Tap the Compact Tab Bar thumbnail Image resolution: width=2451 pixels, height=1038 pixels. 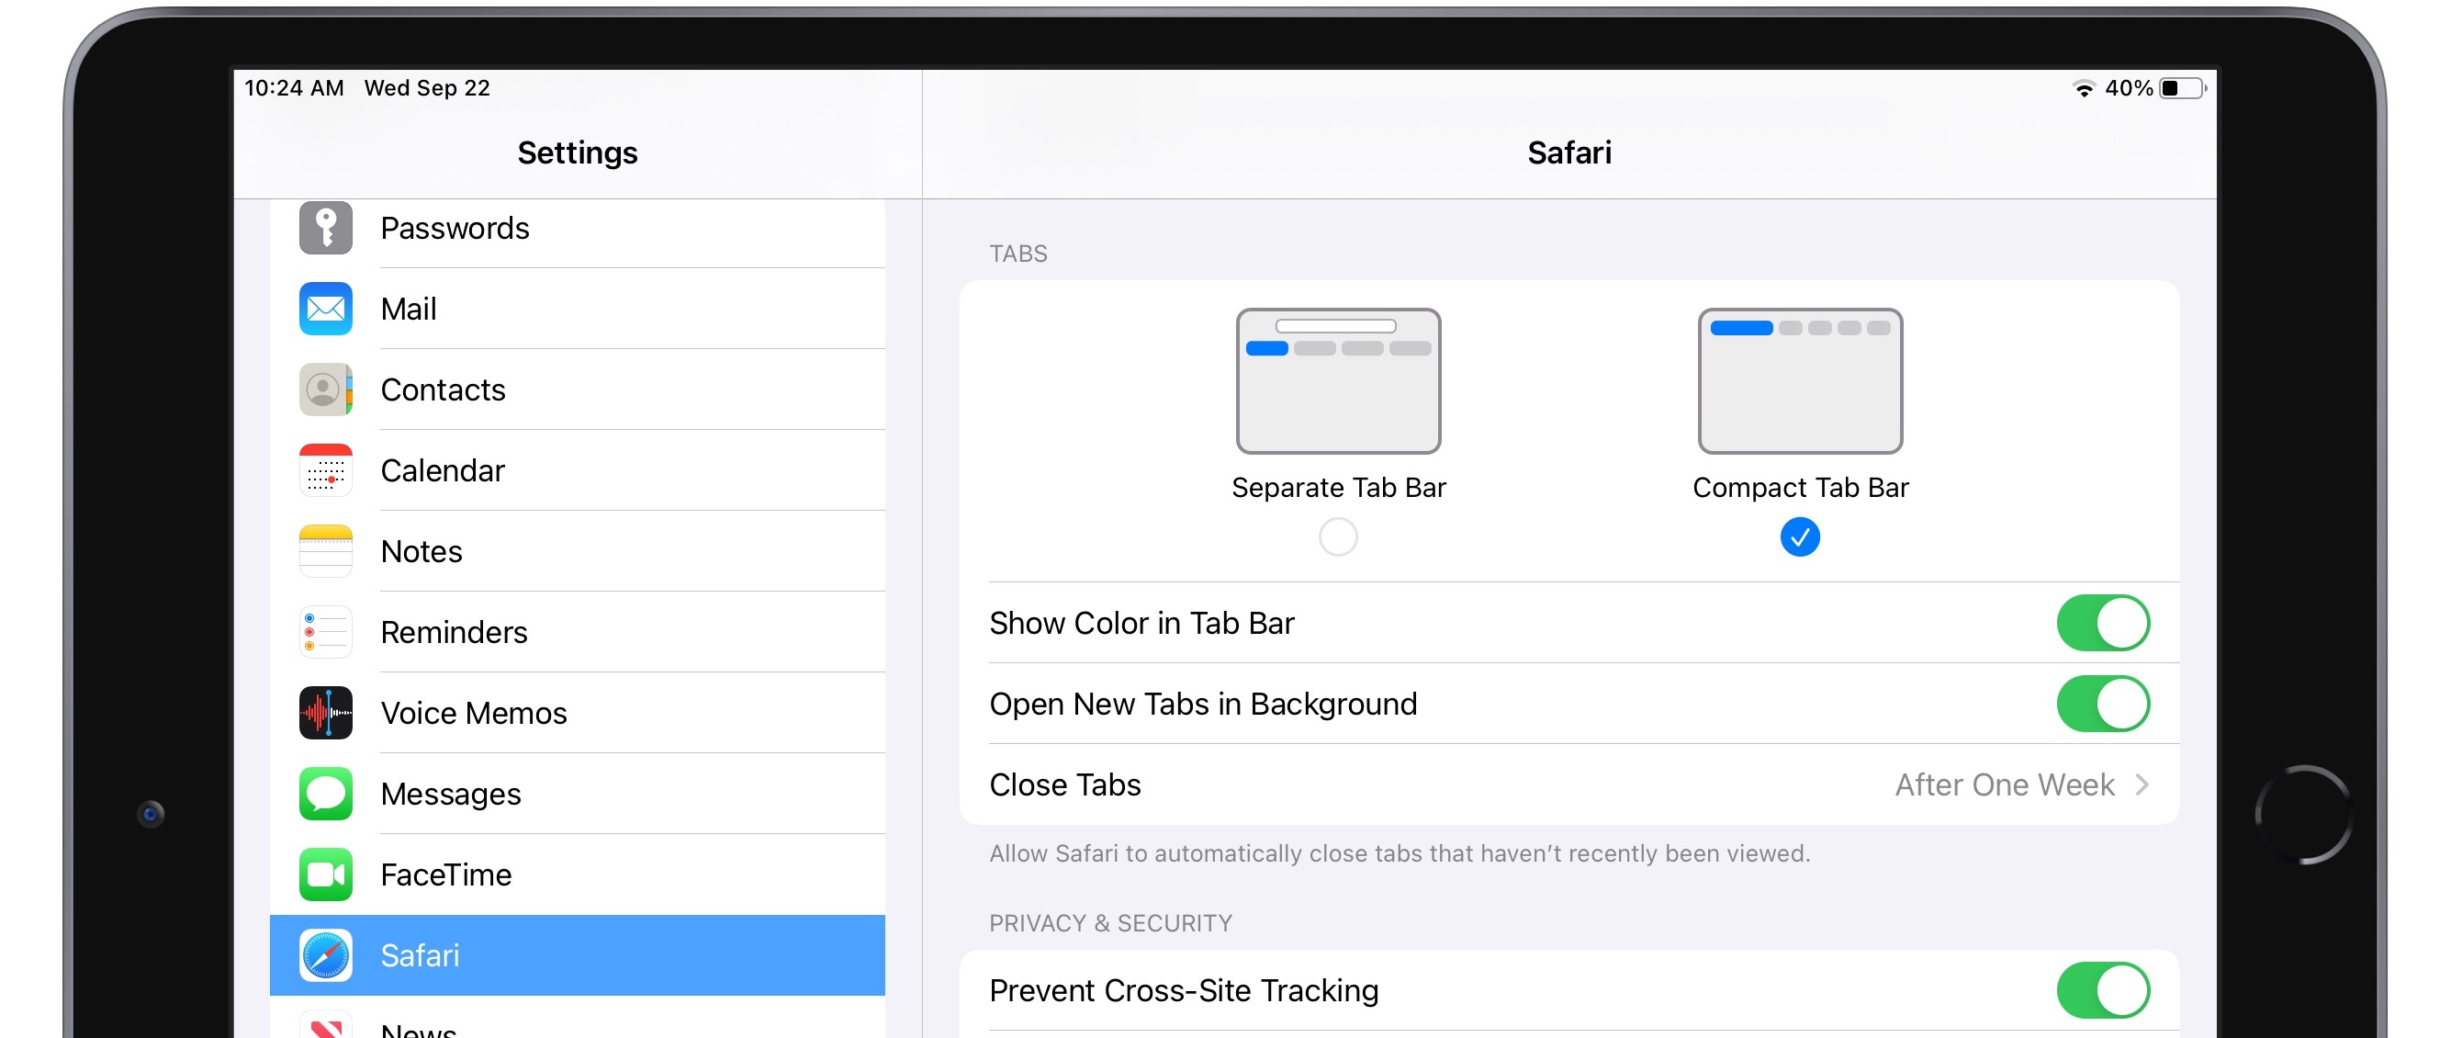coord(1798,380)
